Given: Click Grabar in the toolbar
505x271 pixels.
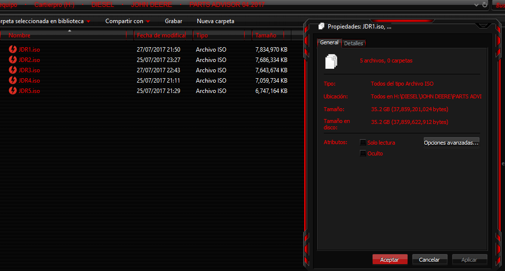Looking at the screenshot, I should 174,21.
